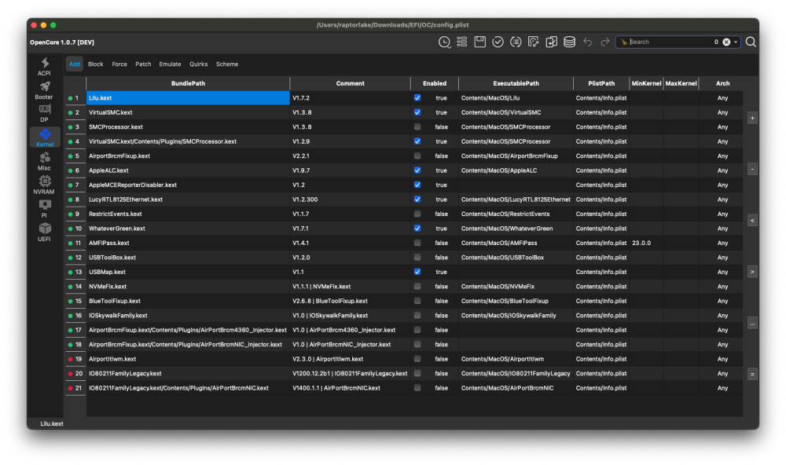The height and width of the screenshot is (465, 786).
Task: Click the MinKernel column header
Action: point(646,83)
